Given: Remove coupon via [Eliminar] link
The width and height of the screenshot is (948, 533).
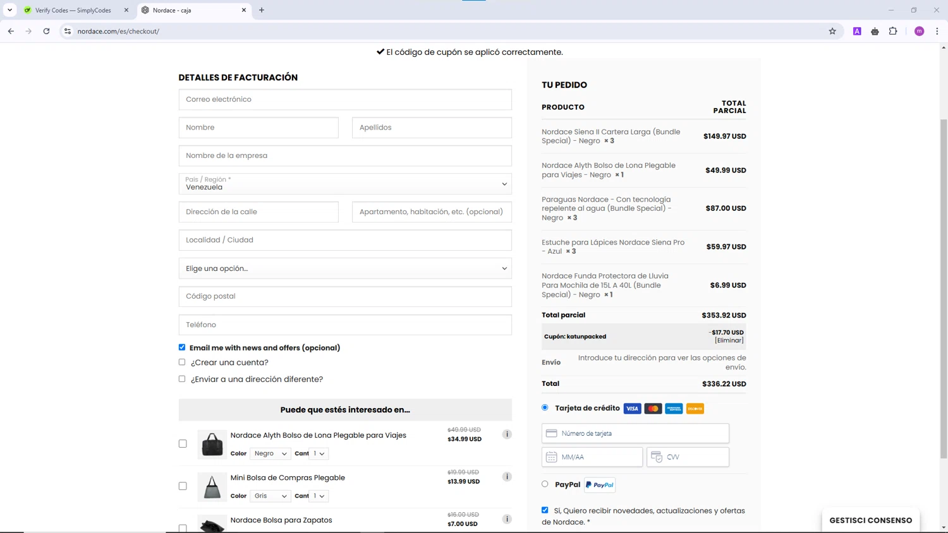Looking at the screenshot, I should pyautogui.click(x=729, y=340).
